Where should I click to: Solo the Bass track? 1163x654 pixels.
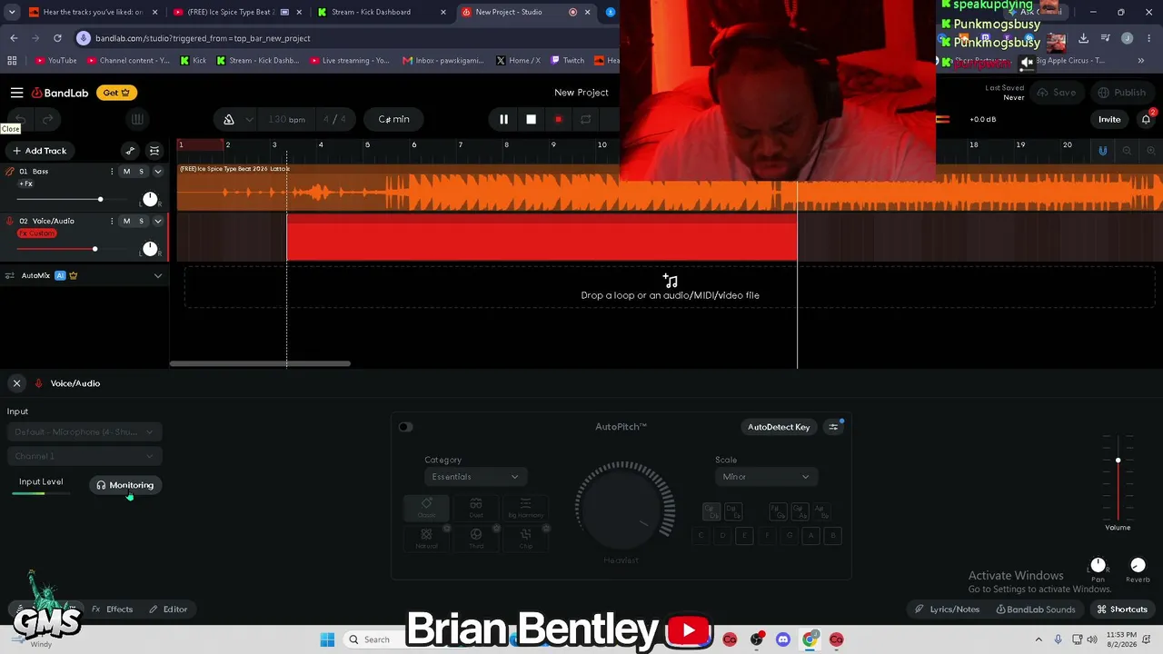141,172
